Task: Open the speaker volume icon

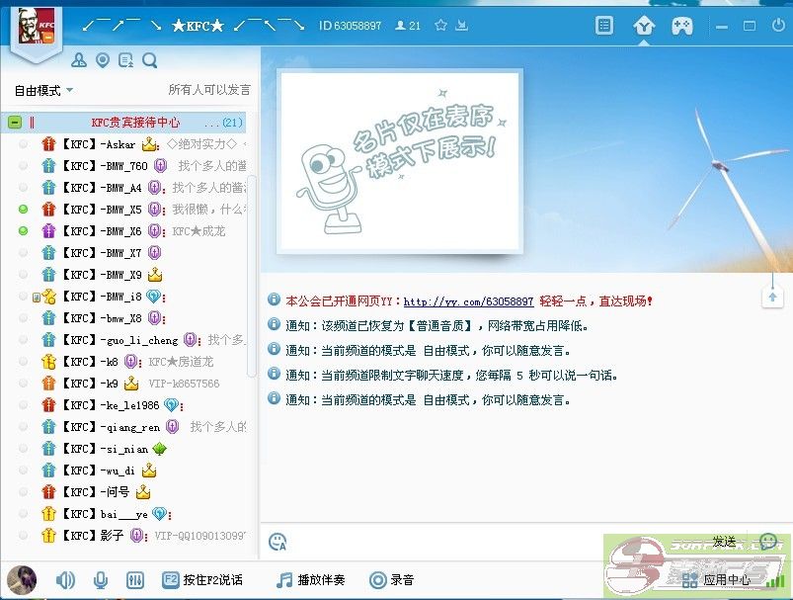Action: pyautogui.click(x=63, y=579)
